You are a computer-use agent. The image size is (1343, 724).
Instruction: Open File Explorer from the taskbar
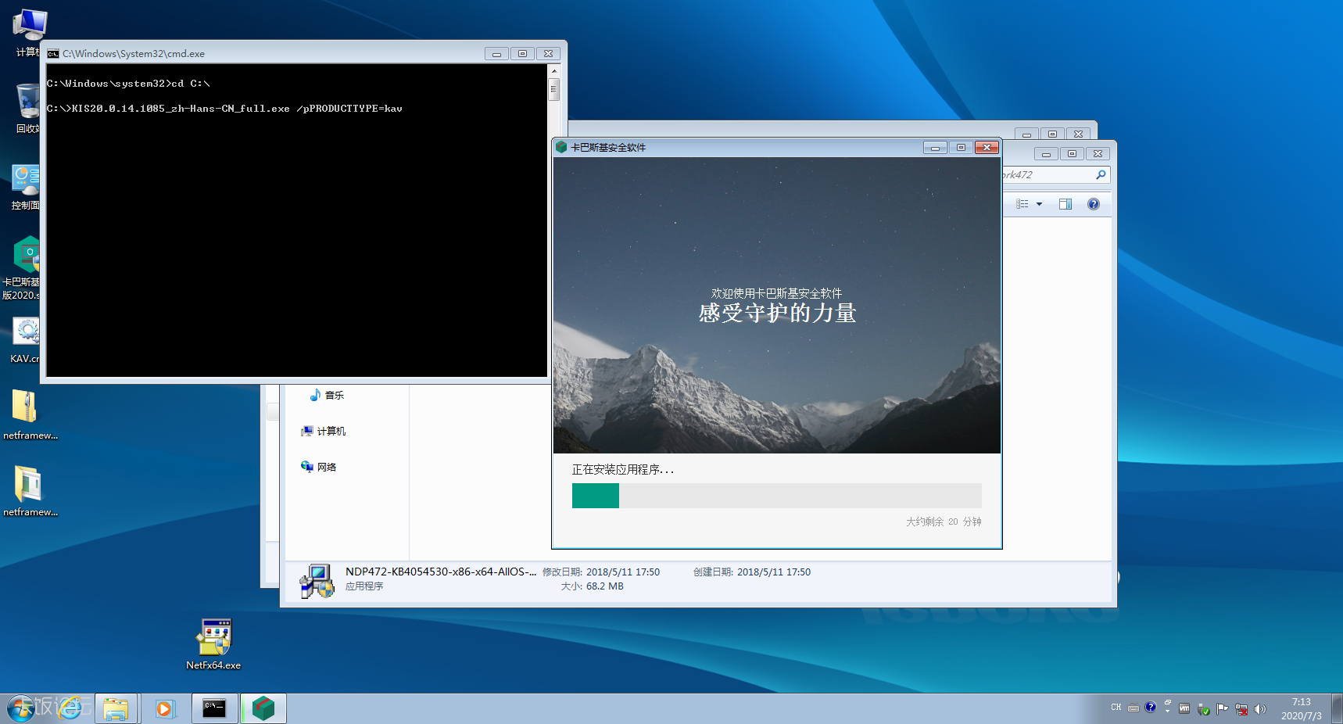coord(116,708)
